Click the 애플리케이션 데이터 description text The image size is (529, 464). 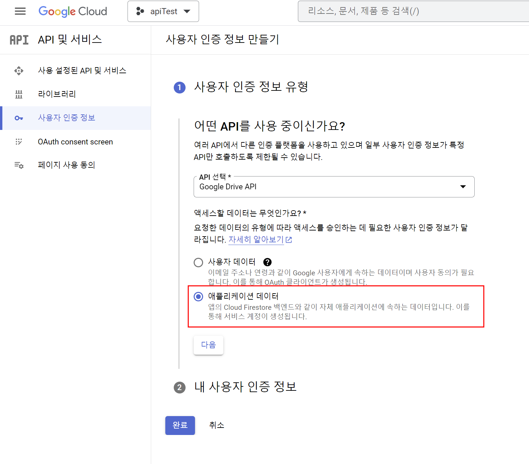point(339,312)
